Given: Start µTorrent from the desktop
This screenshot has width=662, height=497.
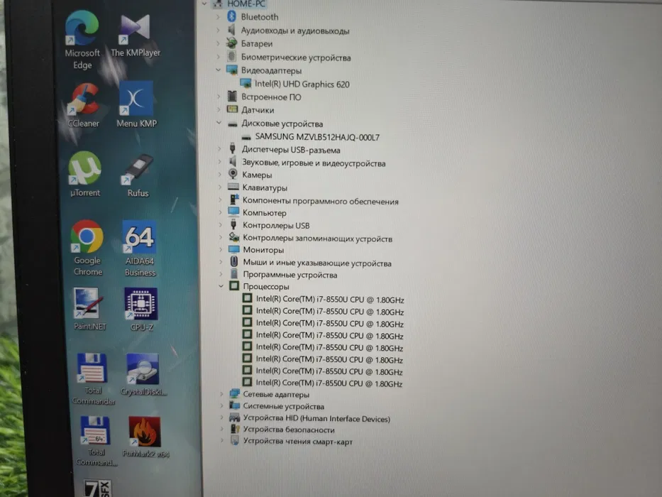Looking at the screenshot, I should click(85, 174).
